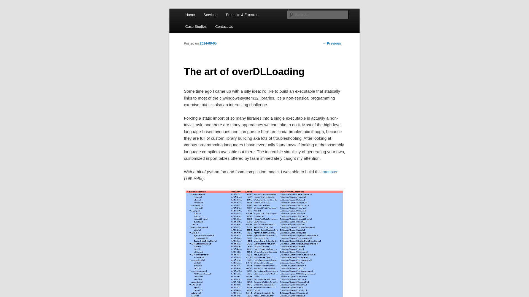Click the post title heading link
529x297 pixels.
pyautogui.click(x=244, y=71)
